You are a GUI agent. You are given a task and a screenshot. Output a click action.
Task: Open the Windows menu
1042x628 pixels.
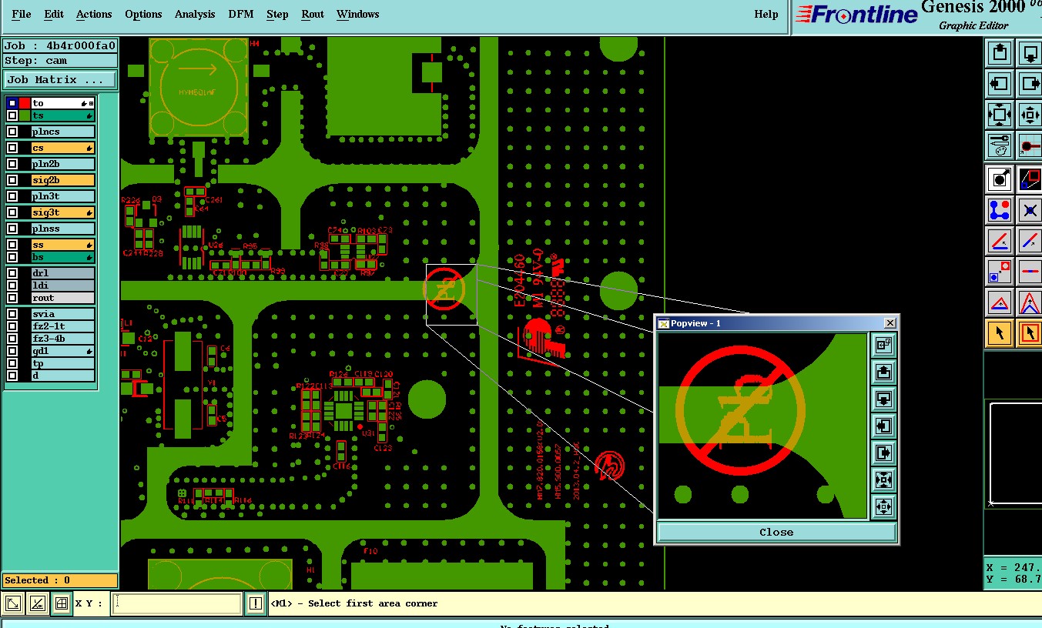(357, 14)
